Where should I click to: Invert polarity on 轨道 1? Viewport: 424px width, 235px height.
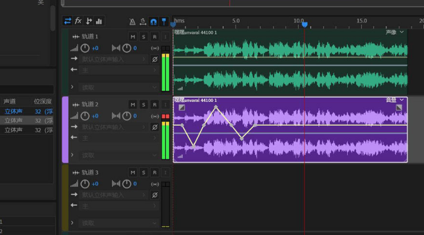(155, 59)
